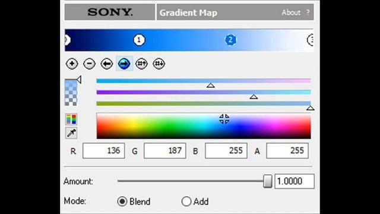
Task: Click the checkered alpha preview swatch
Action: (71, 93)
